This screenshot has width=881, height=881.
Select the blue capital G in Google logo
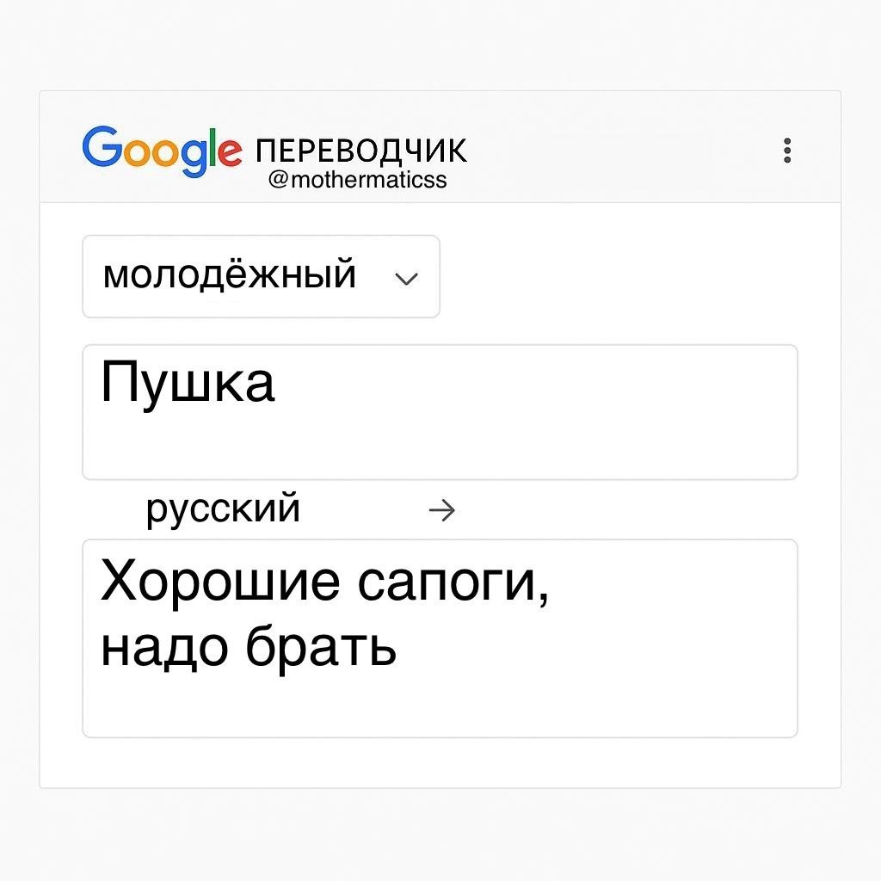pyautogui.click(x=102, y=148)
